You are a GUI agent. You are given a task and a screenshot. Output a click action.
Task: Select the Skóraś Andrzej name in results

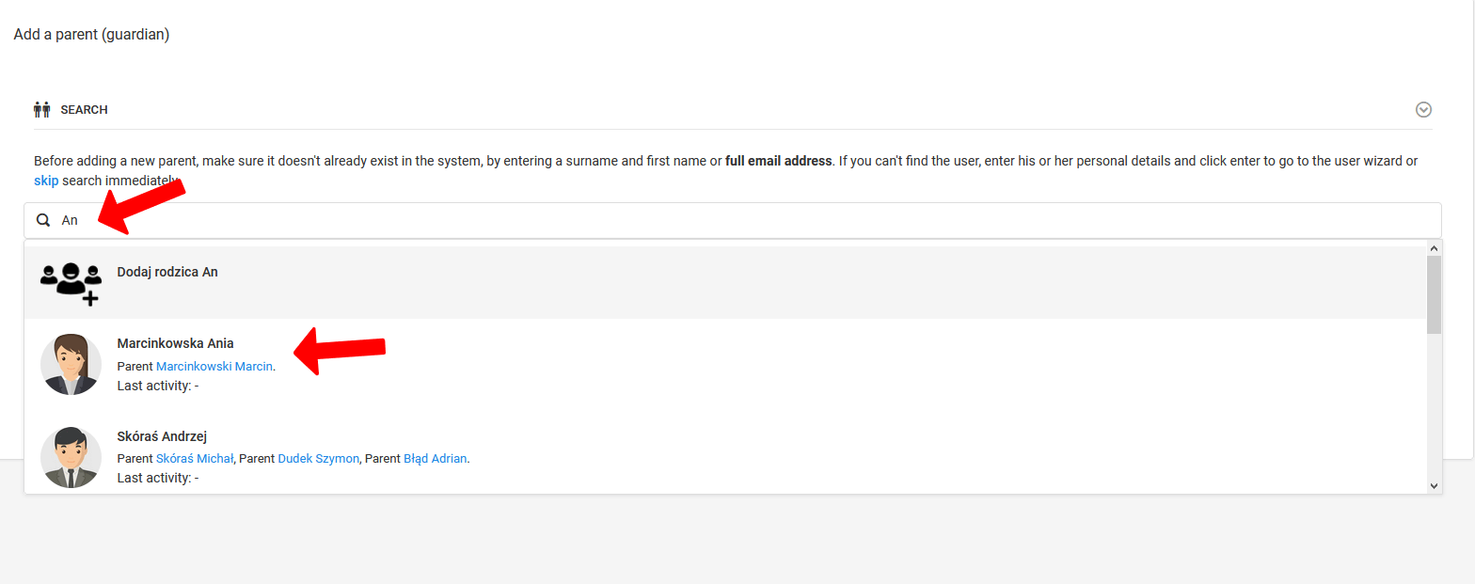(x=162, y=436)
